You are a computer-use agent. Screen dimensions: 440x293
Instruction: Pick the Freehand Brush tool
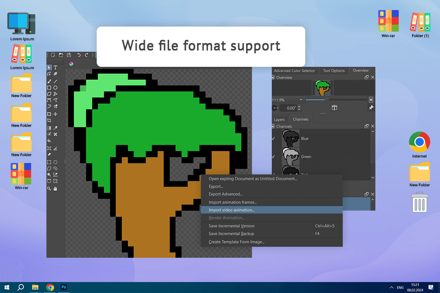coord(49,81)
